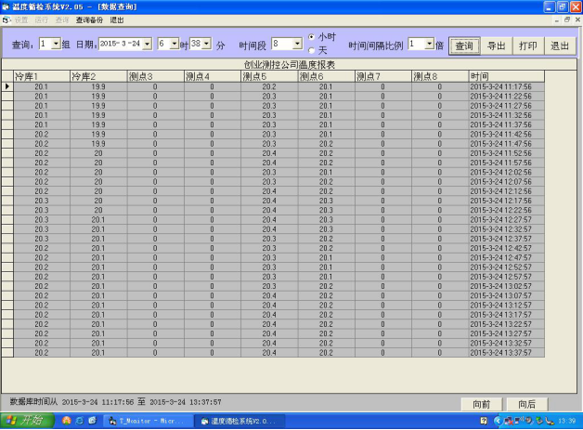
Task: Open the 查询 menu in menu bar
Action: [62, 20]
